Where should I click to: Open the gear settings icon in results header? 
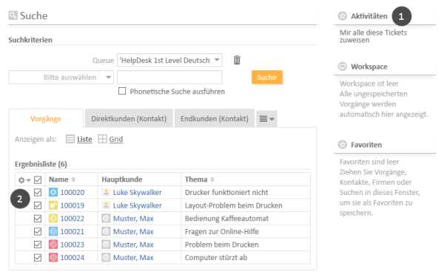point(24,180)
